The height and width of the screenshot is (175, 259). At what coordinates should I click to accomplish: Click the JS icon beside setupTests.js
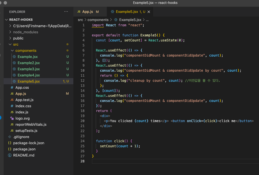(x=12, y=130)
